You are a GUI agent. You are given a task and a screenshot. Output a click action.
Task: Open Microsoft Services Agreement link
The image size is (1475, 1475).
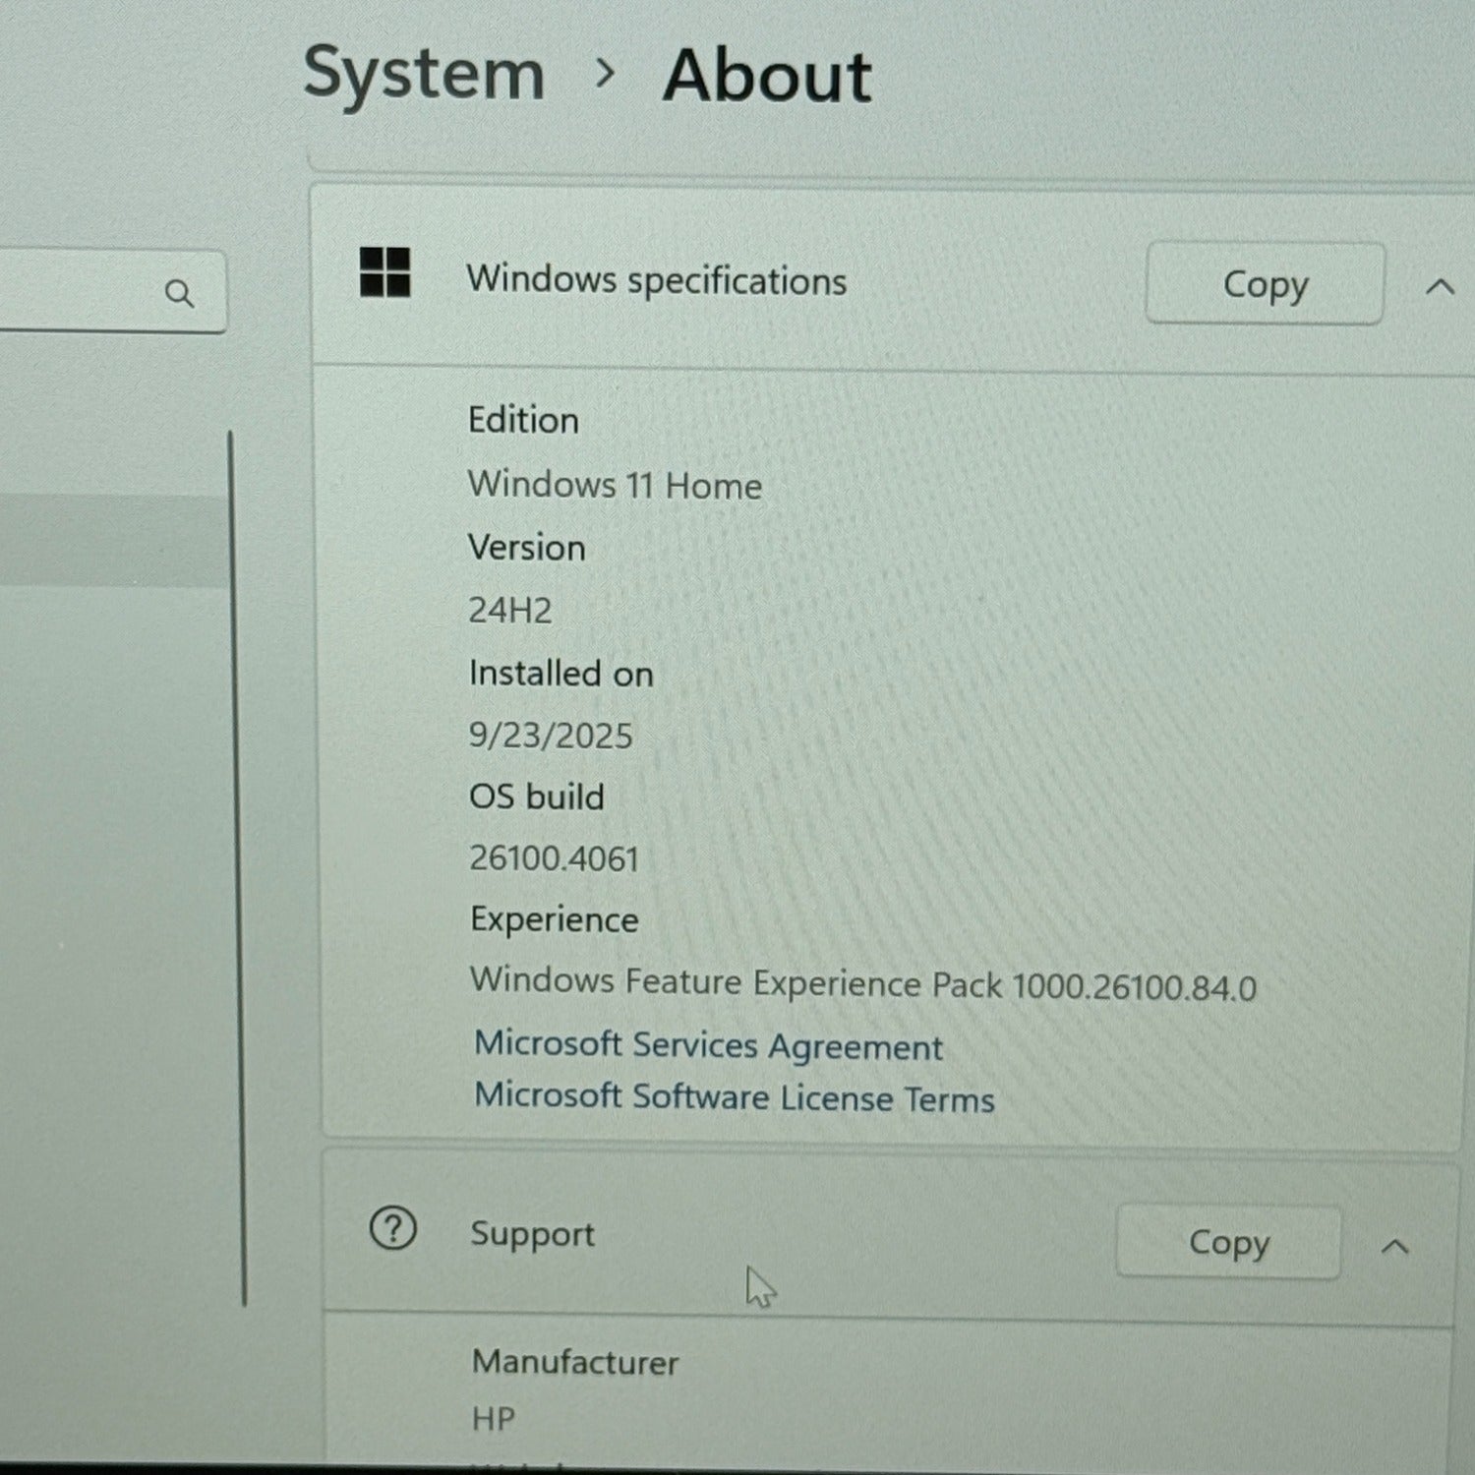708,1045
